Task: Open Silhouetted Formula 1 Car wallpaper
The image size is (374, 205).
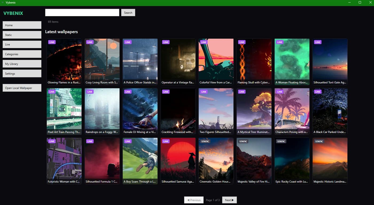Action: 102,161
